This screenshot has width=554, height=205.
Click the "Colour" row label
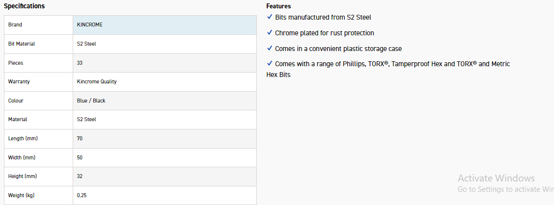[16, 101]
